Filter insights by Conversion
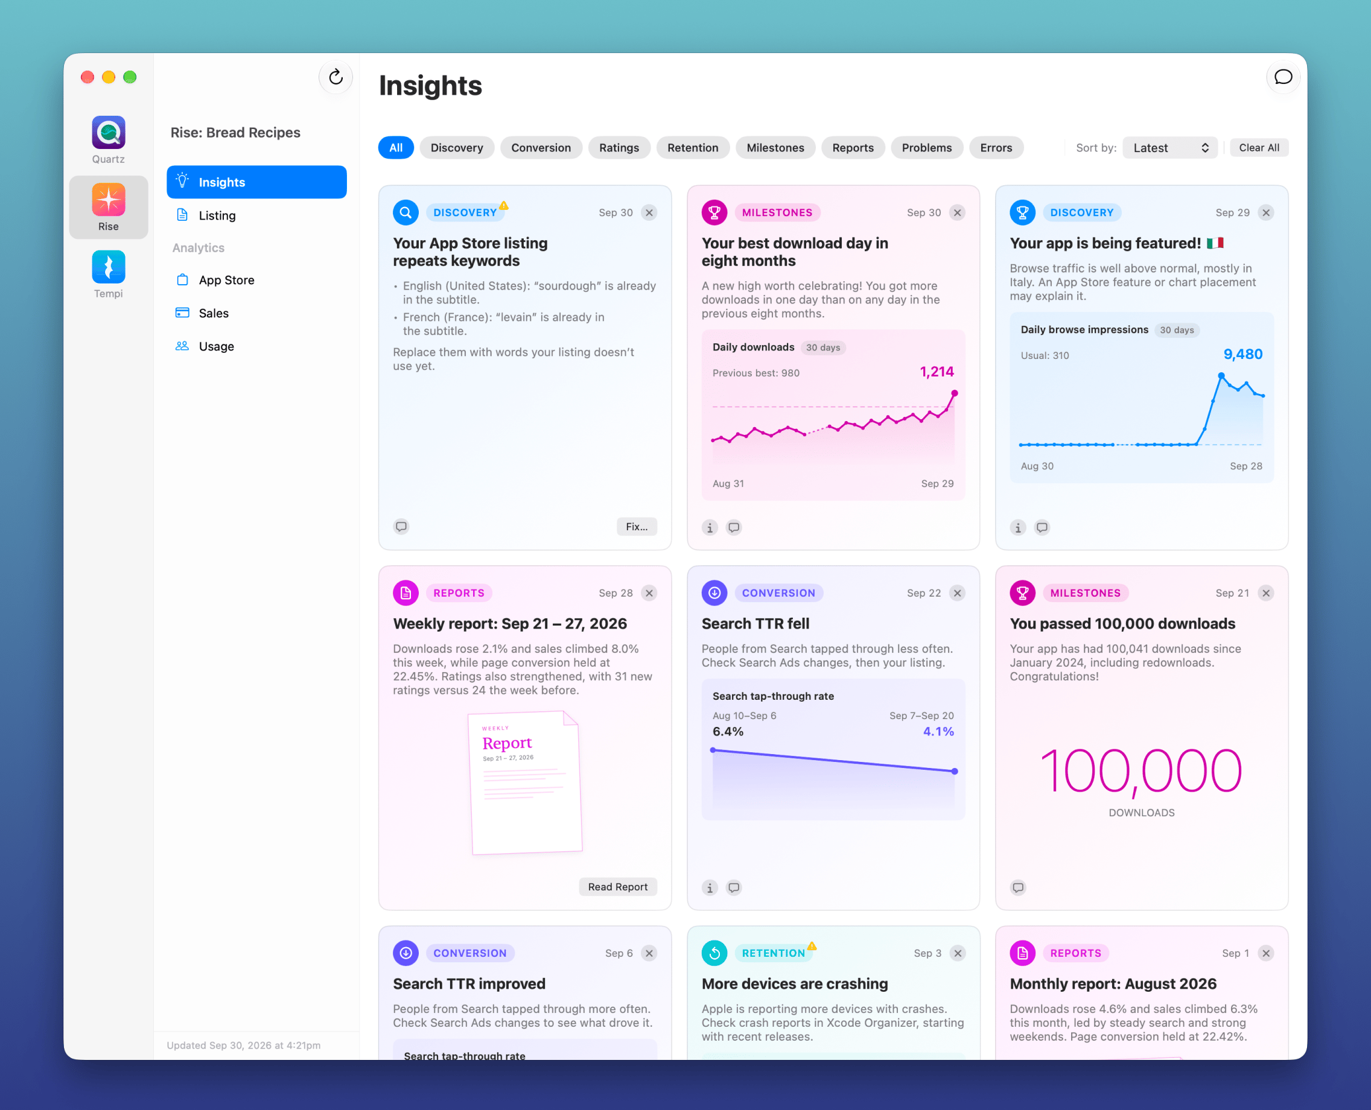The height and width of the screenshot is (1110, 1371). 540,148
